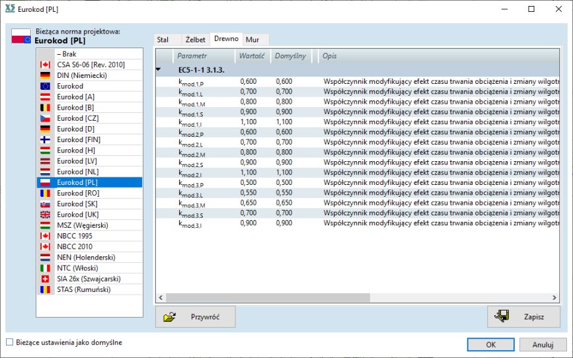Click the EU flag icon beside Eurokod
This screenshot has width=573, height=358.
[x=45, y=86]
